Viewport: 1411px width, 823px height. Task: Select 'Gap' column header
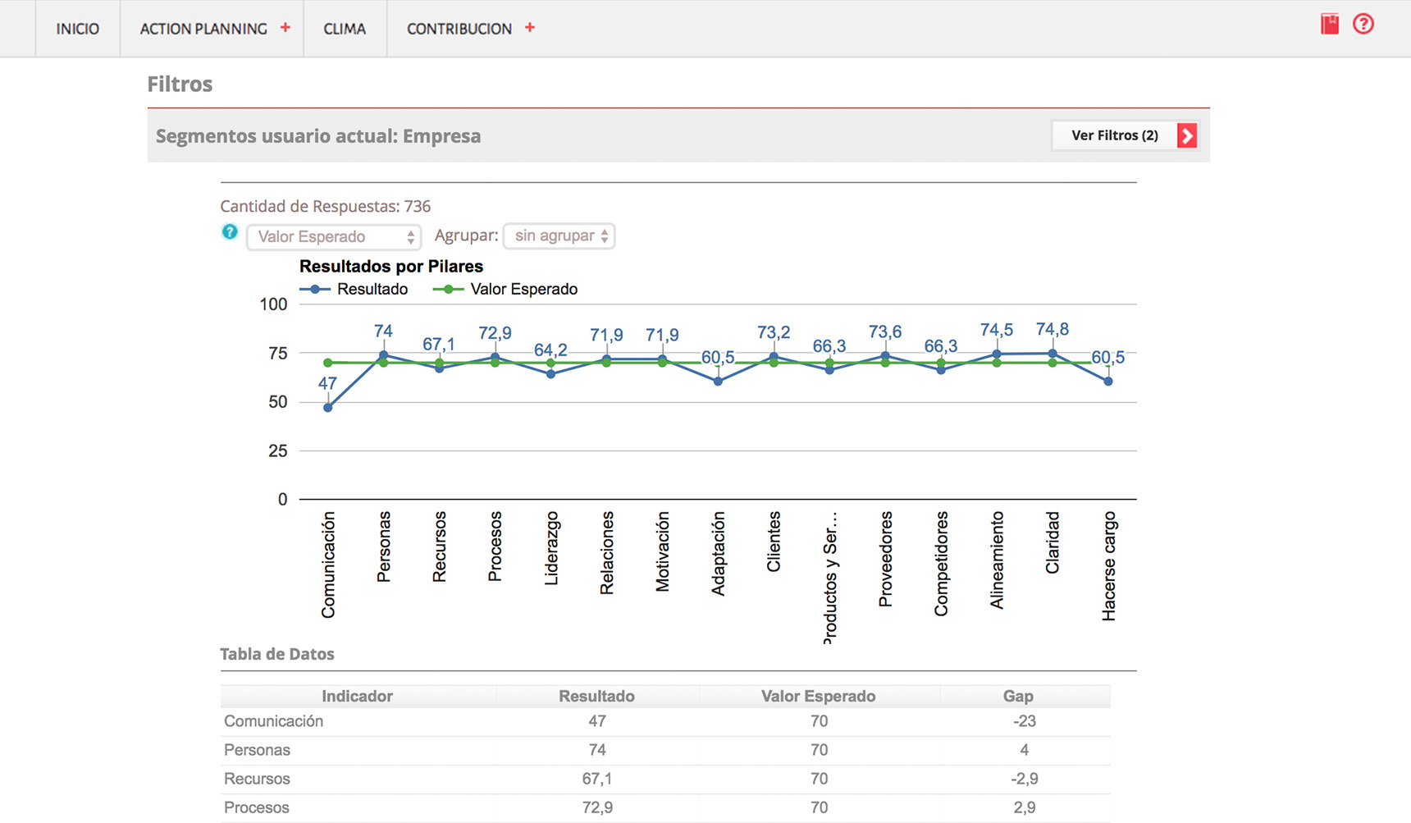pyautogui.click(x=1018, y=696)
